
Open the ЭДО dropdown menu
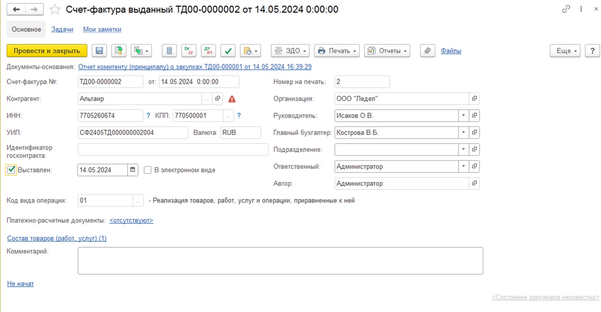[290, 51]
